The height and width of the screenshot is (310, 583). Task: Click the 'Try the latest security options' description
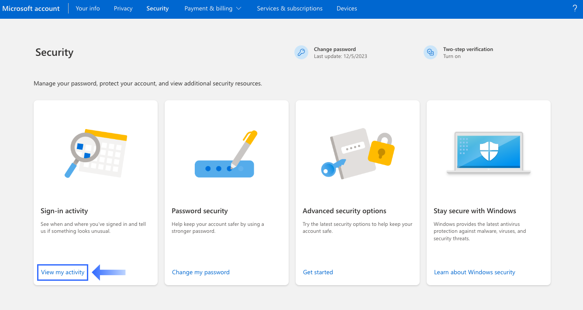[x=358, y=228]
